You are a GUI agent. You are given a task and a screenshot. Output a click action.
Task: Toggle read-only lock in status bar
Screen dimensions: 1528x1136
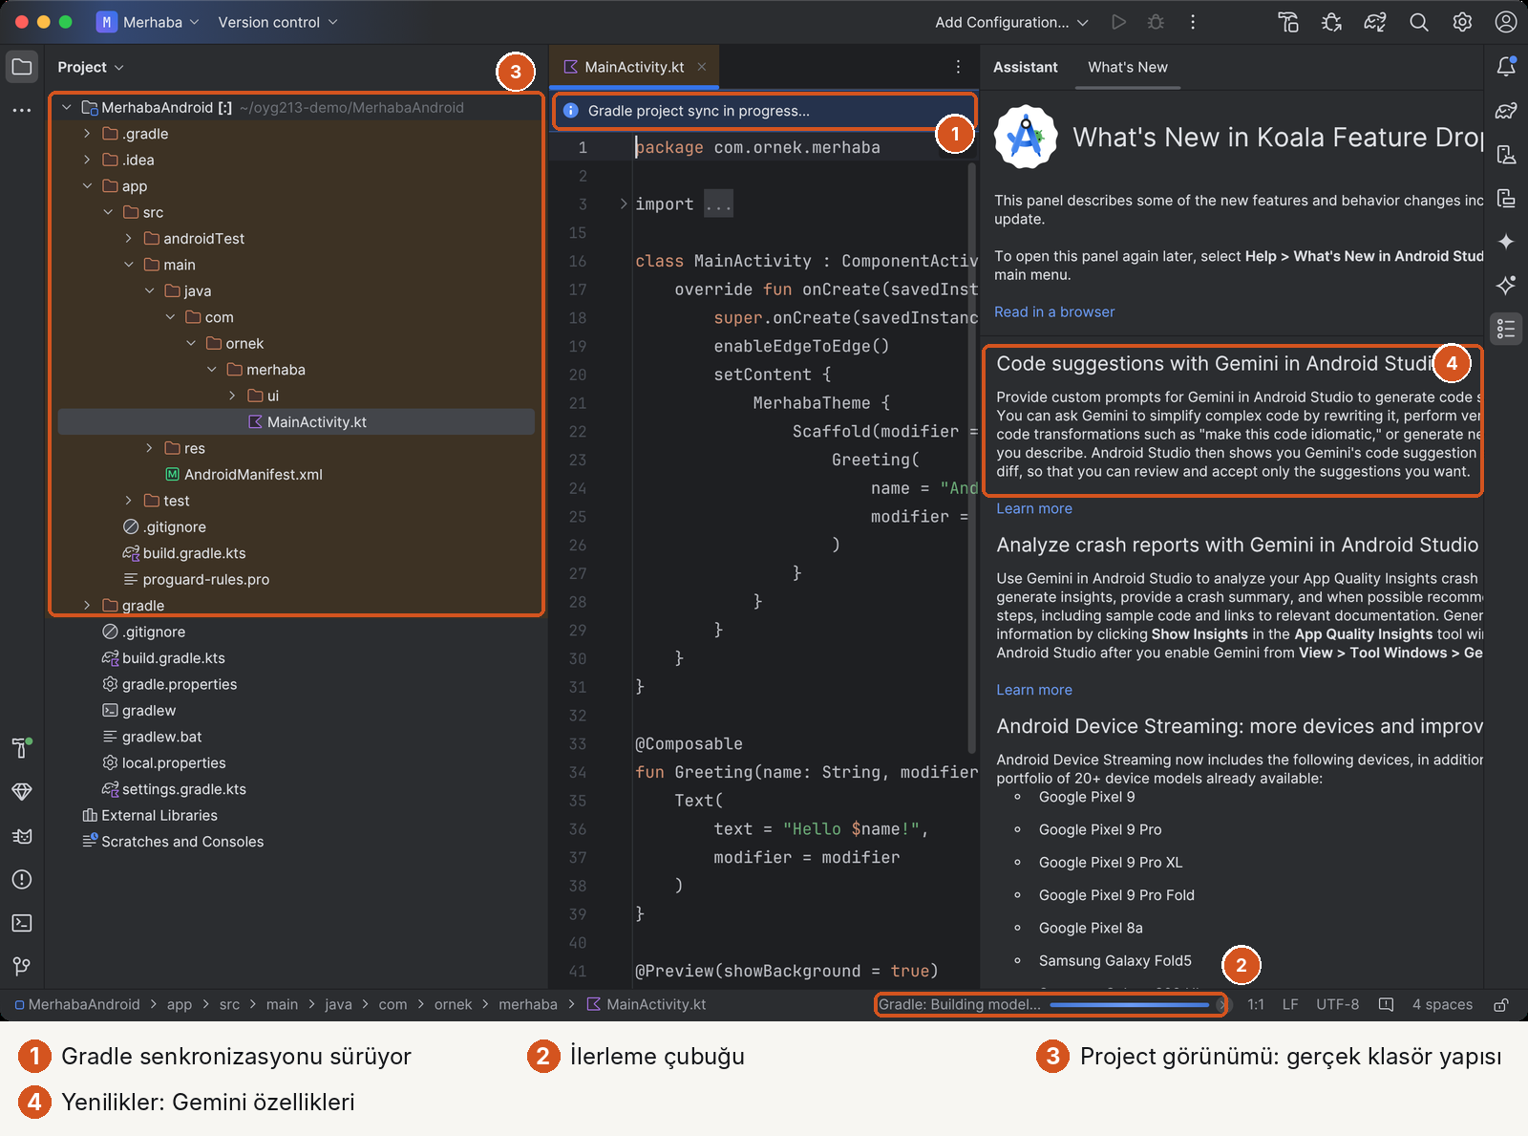tap(1501, 1004)
